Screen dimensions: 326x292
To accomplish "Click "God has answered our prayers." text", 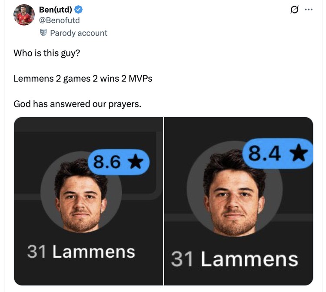I will pyautogui.click(x=77, y=104).
